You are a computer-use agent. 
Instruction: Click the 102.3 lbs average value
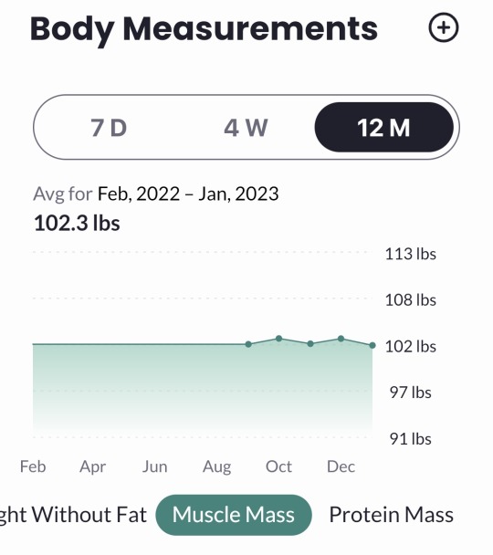point(78,224)
